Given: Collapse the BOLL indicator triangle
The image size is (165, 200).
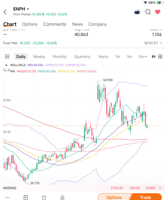Looking at the screenshot, I should 6,65.
